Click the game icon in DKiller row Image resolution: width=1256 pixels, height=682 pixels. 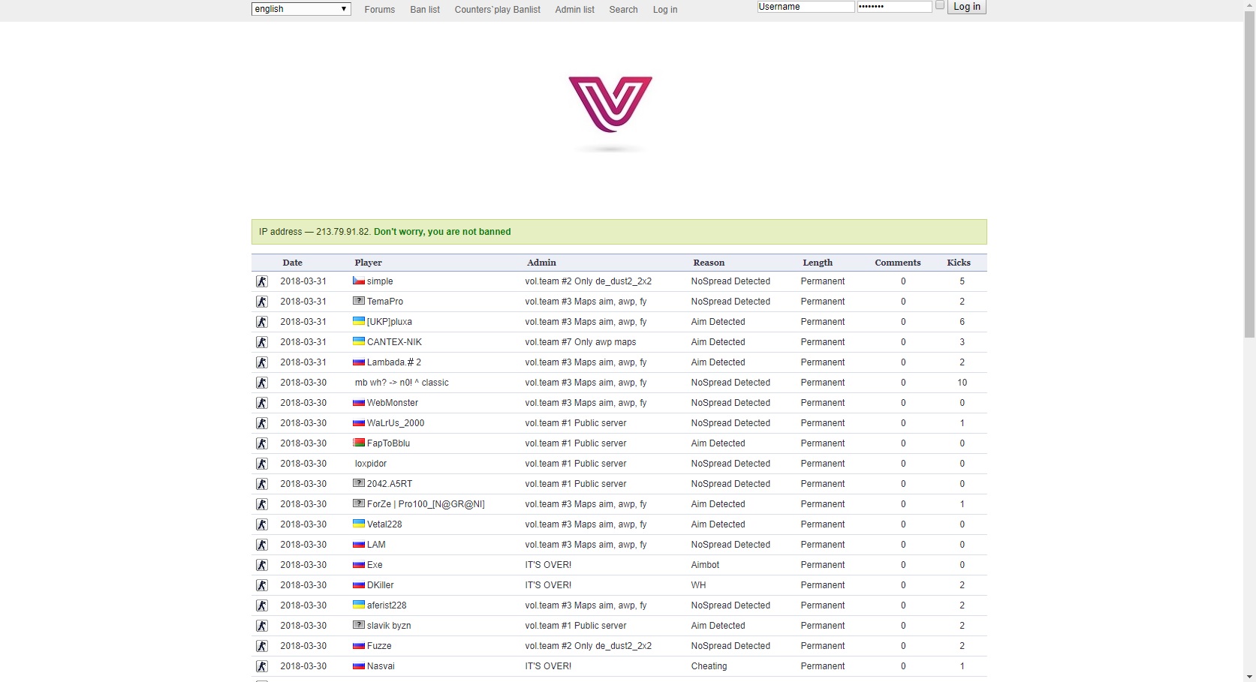(262, 585)
